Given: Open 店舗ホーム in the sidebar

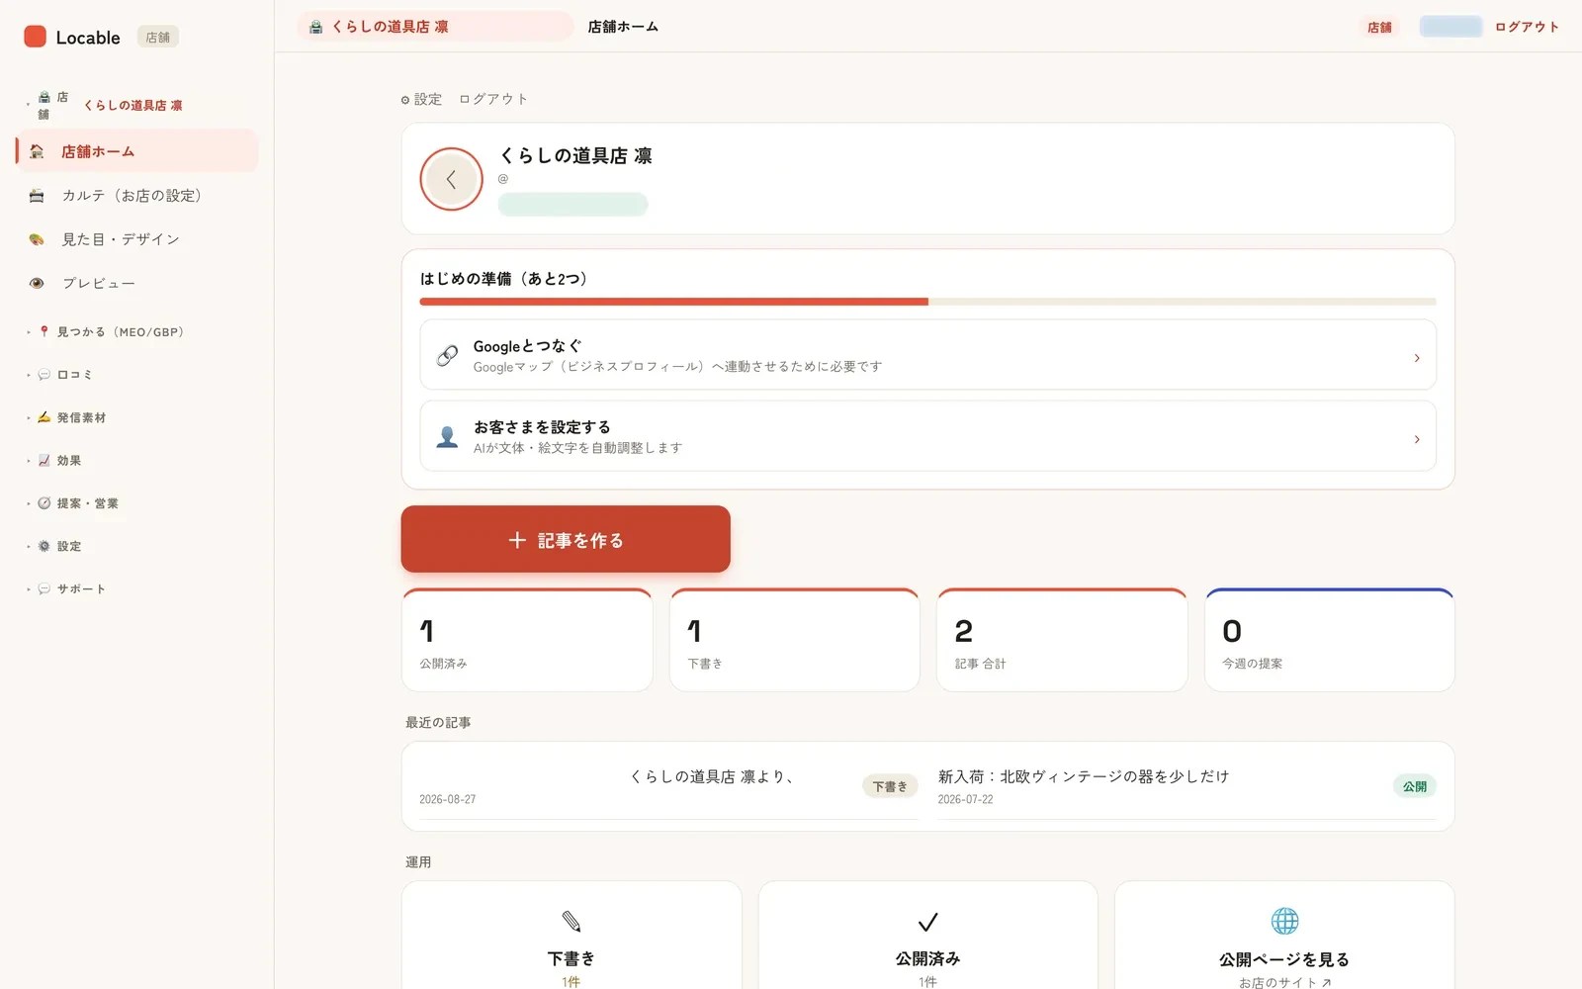Looking at the screenshot, I should tap(137, 151).
